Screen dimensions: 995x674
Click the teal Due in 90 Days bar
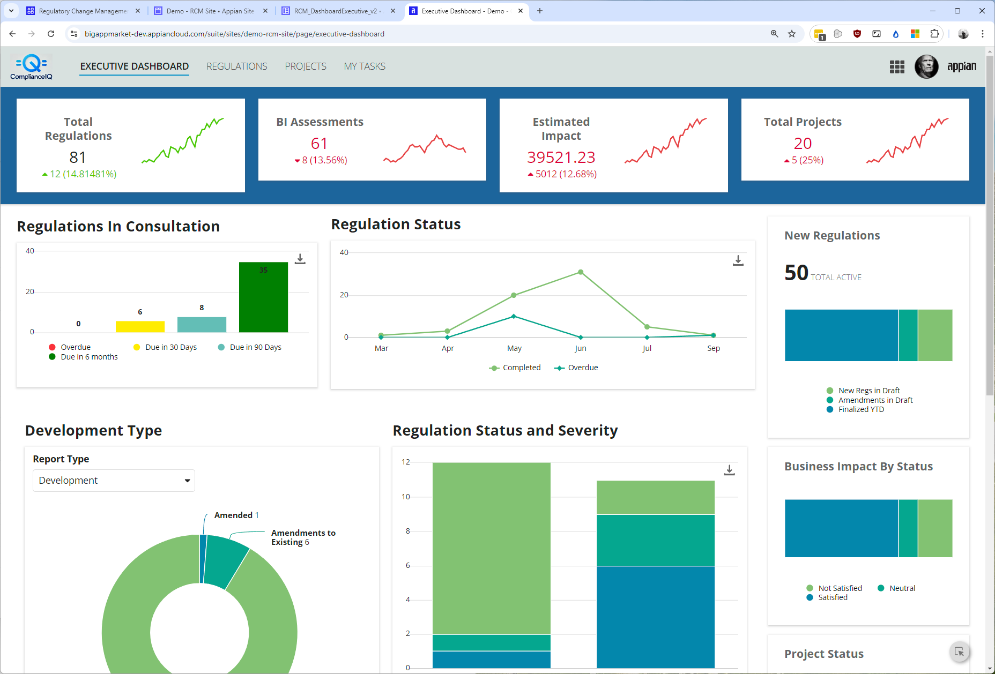(x=202, y=325)
